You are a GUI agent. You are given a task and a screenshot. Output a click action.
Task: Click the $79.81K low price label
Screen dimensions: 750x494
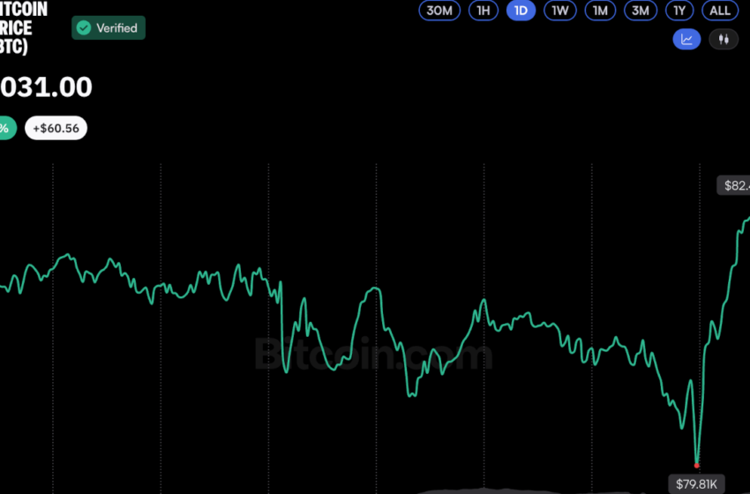pyautogui.click(x=696, y=484)
